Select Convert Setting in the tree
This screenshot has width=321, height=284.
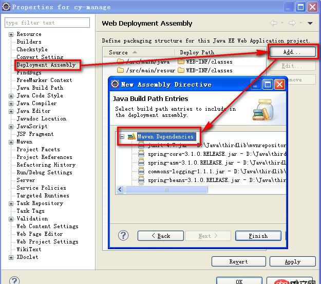tap(40, 57)
